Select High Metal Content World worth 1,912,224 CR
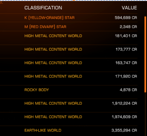Image resolution: width=147 pixels, height=136 pixels. click(69, 106)
